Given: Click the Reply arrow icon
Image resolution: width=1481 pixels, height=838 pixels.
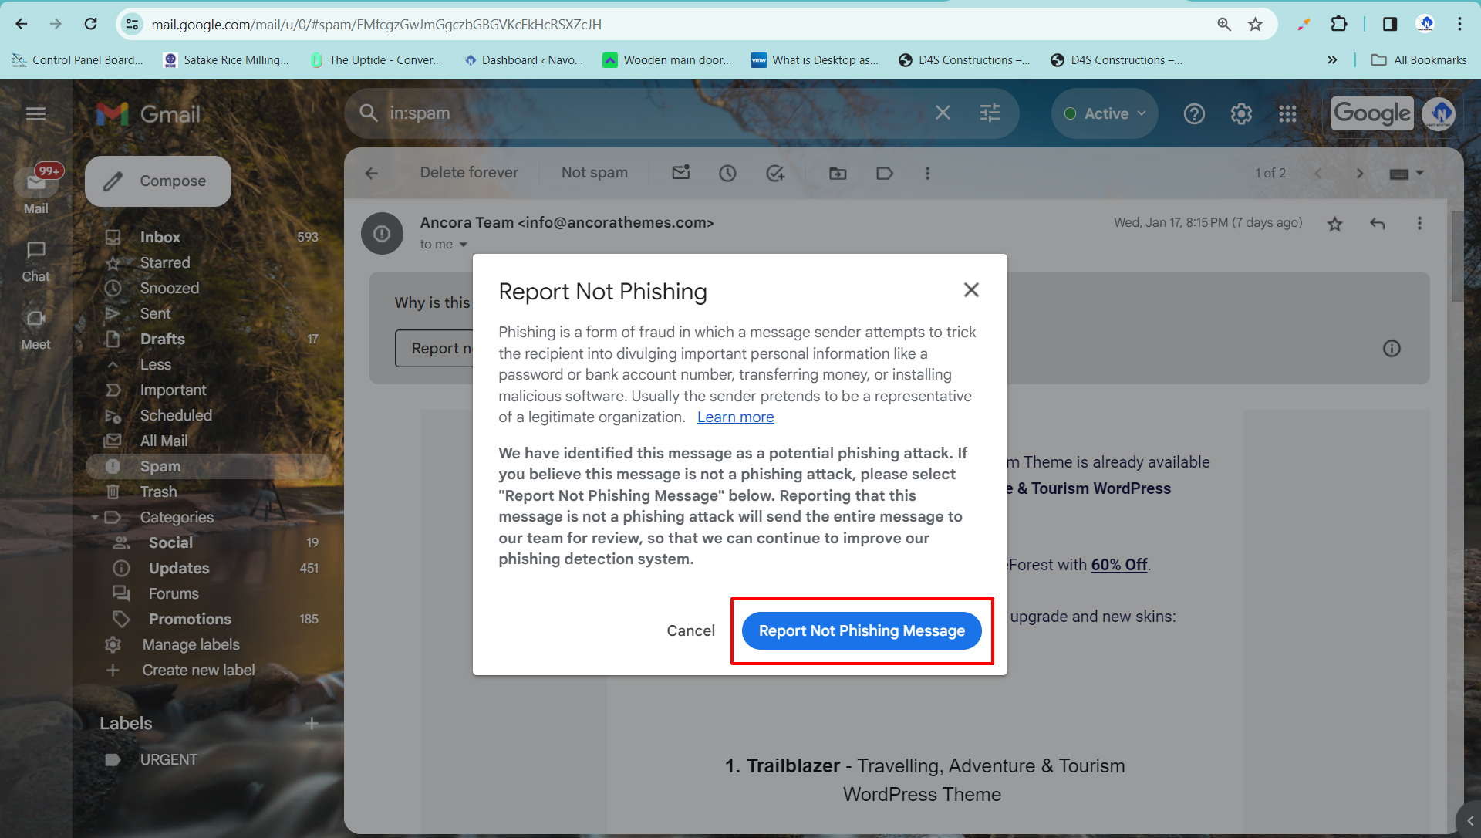Looking at the screenshot, I should point(1378,224).
